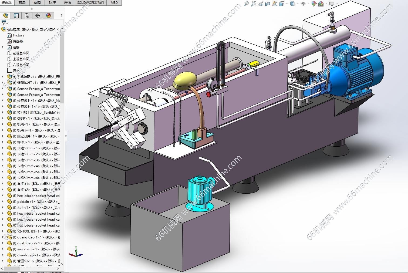Click the Display Style icon
This screenshot has height=273, width=408.
click(292, 4)
